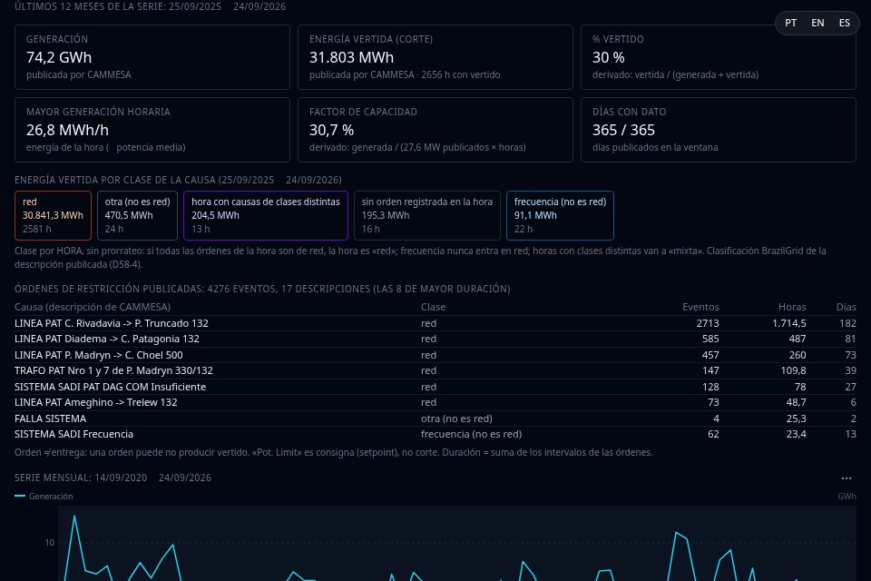Image resolution: width=871 pixels, height=581 pixels.
Task: Click the 'Últimos 12 meses de la serie' heading
Action: point(150,6)
